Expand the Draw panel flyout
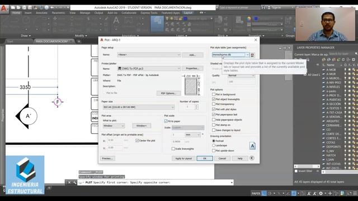 (x=26, y=36)
